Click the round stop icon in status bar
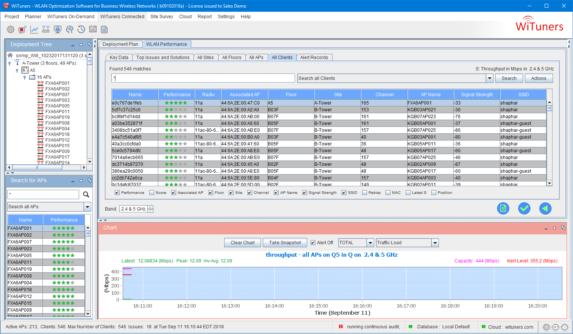 pos(555,327)
